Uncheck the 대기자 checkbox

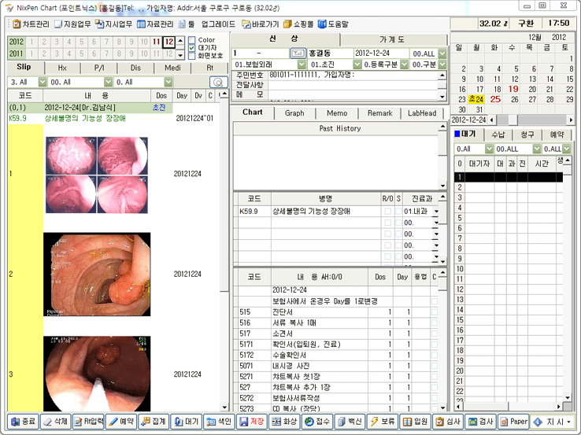(192, 48)
